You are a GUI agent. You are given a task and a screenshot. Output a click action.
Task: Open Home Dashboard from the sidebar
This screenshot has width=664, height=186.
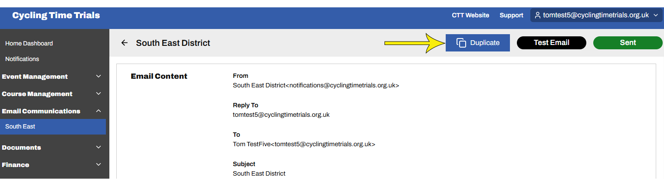point(29,43)
